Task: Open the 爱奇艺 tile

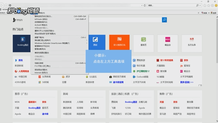Action: [143, 43]
